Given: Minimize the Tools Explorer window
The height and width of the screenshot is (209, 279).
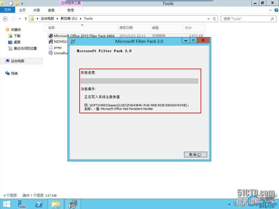Looking at the screenshot, I should [255, 3].
